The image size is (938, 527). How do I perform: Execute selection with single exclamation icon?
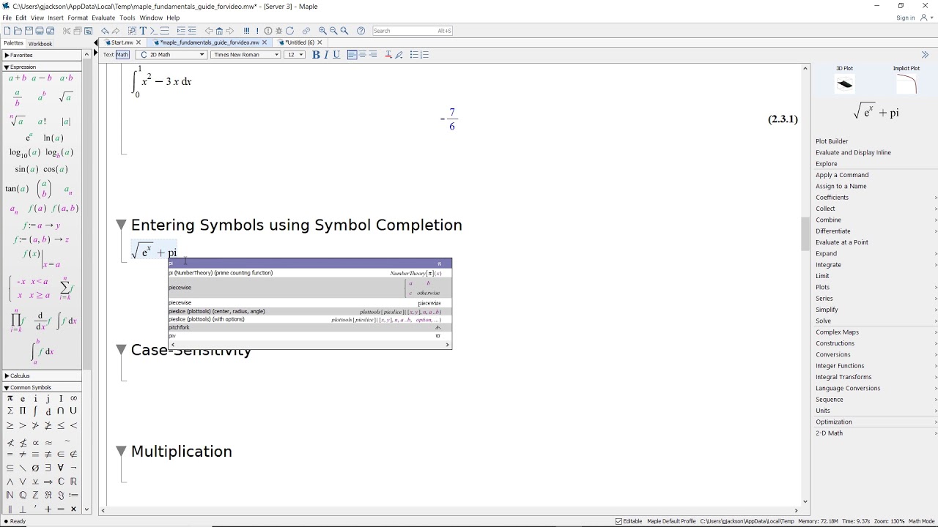[257, 31]
